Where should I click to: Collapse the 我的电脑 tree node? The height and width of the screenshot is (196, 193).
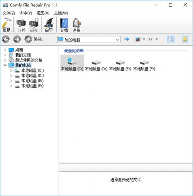tap(5, 65)
